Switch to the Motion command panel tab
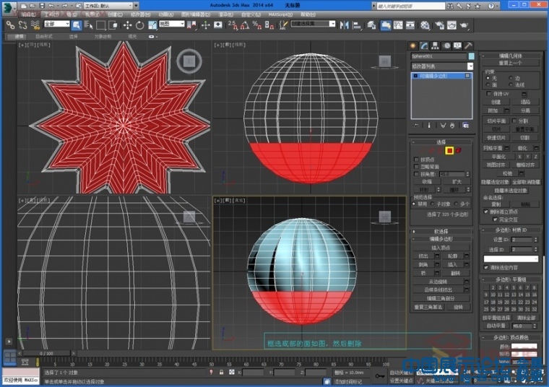 pos(446,45)
